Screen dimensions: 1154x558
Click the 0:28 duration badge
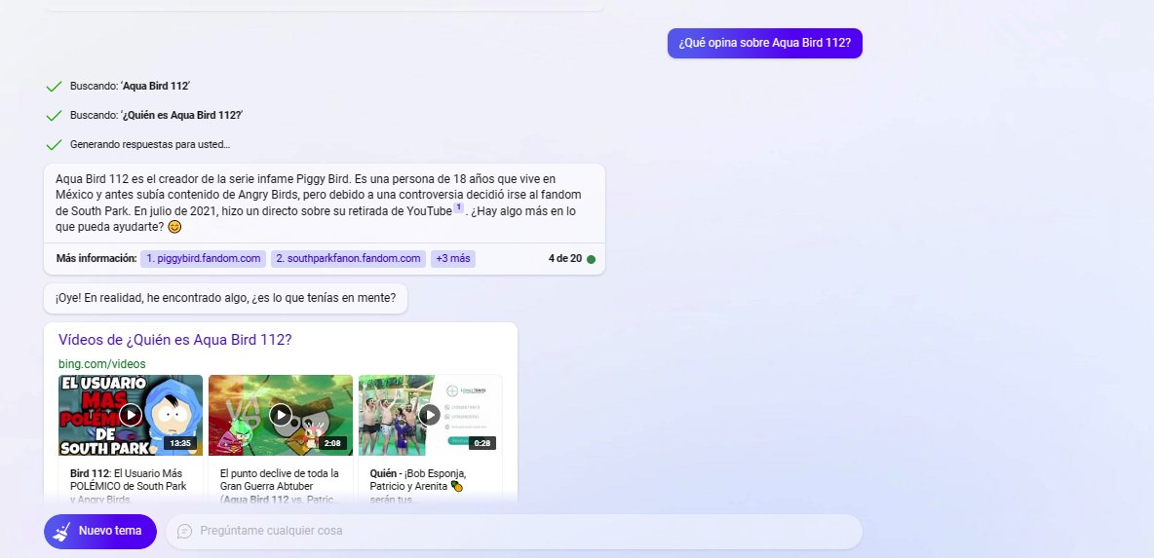click(482, 443)
